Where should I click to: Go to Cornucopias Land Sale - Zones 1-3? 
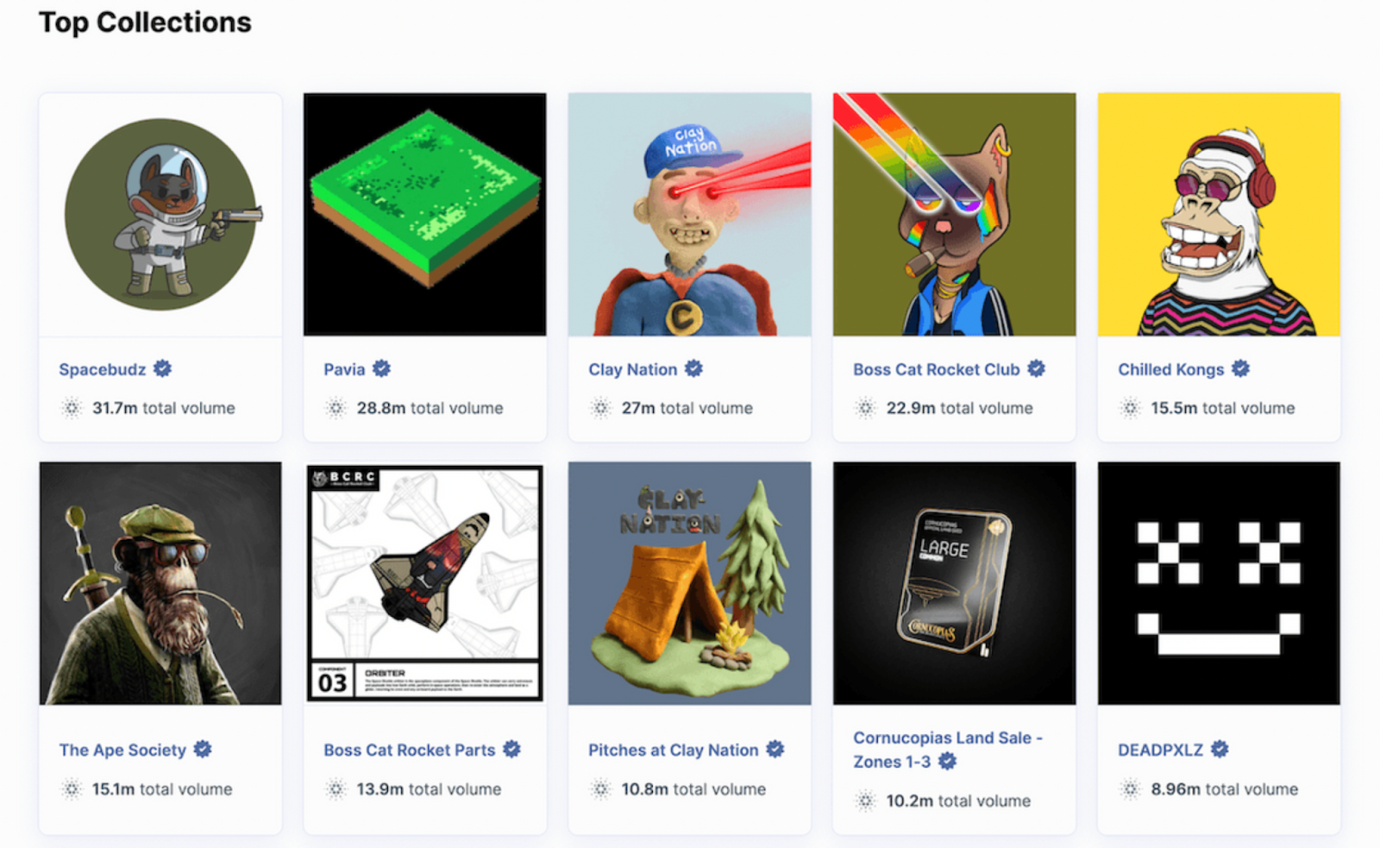[947, 750]
